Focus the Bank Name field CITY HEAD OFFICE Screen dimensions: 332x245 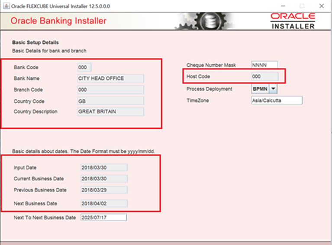[x=111, y=78]
